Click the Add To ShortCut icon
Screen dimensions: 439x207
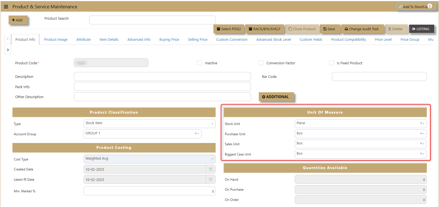400,7
